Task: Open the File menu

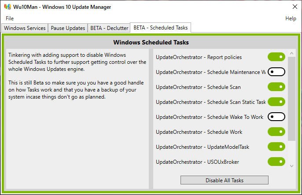Action: 10,18
